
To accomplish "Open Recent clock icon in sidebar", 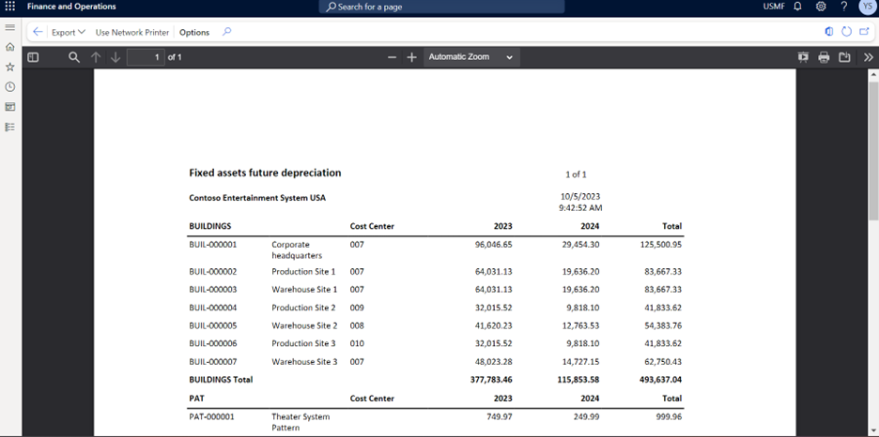I will coord(9,86).
